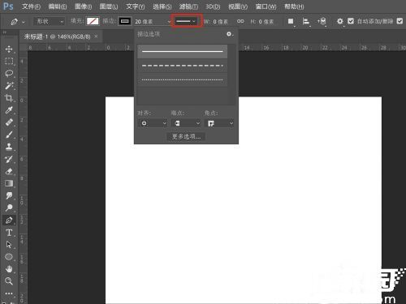Click the 更多选项... button
Image resolution: width=406 pixels, height=304 pixels.
pos(186,137)
